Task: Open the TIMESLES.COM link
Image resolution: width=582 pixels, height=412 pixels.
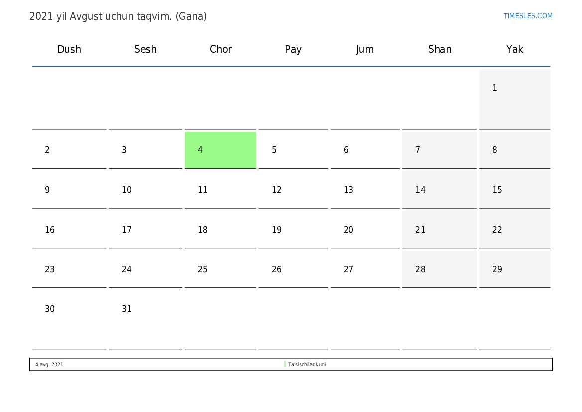Action: point(527,16)
